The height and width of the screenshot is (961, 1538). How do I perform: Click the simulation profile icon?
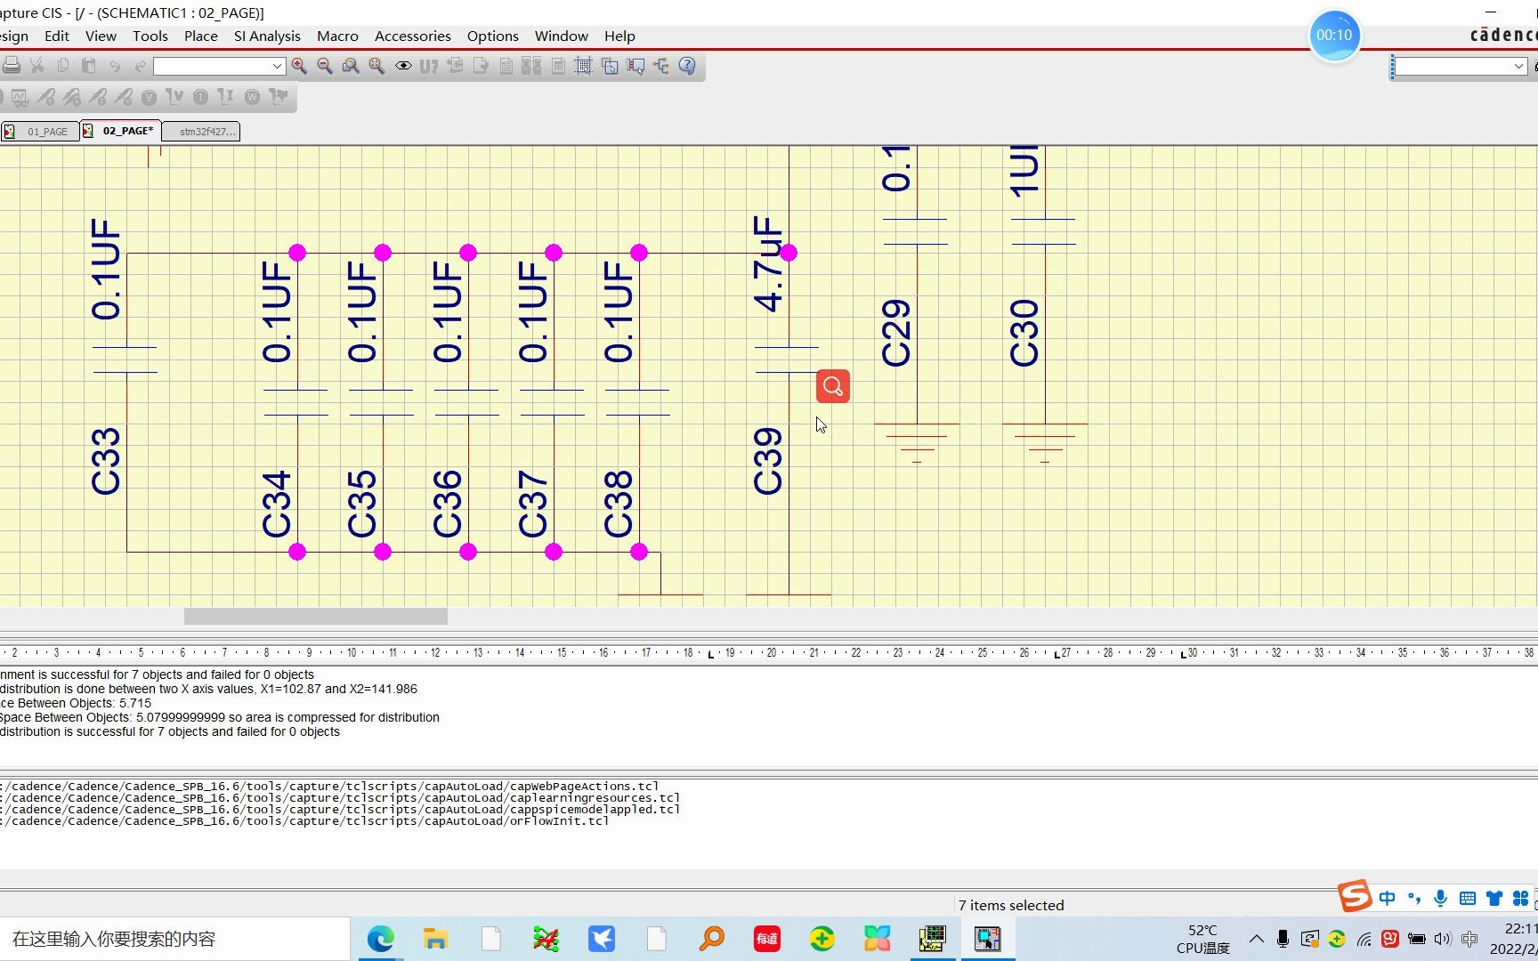coord(20,97)
